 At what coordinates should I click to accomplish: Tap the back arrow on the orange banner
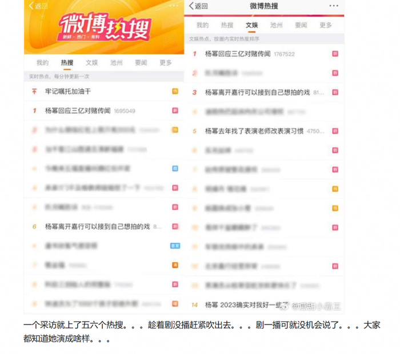(31, 6)
